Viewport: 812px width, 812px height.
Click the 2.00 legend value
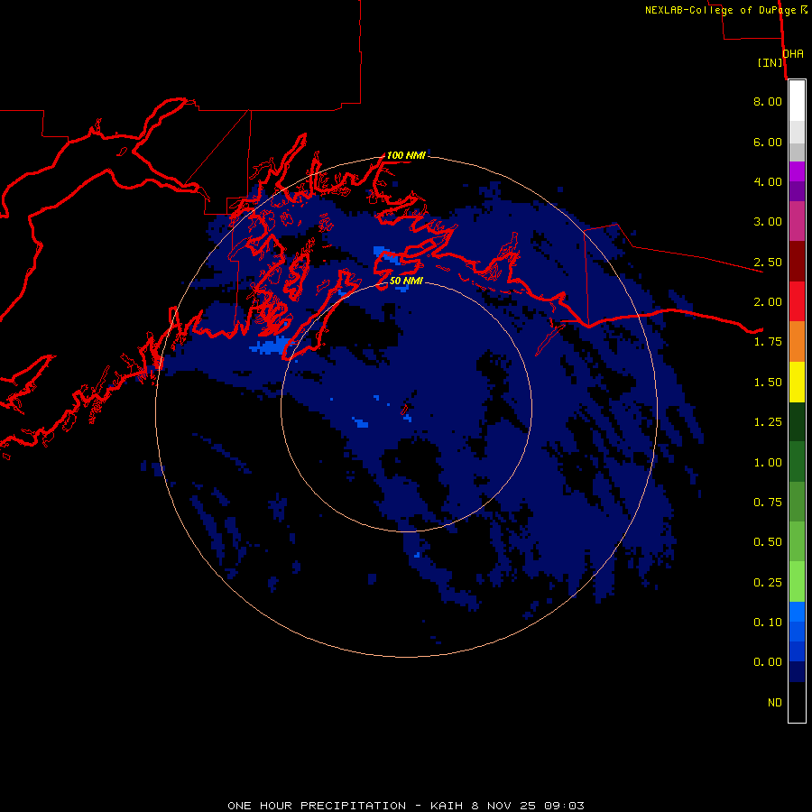[x=768, y=302]
